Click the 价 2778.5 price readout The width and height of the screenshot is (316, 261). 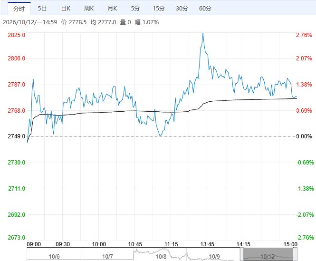(74, 22)
